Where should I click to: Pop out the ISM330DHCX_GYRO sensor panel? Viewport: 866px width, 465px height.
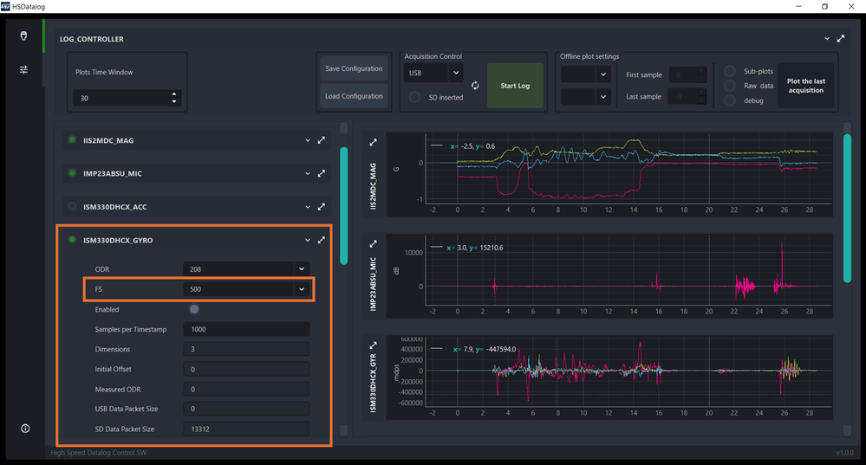point(322,240)
